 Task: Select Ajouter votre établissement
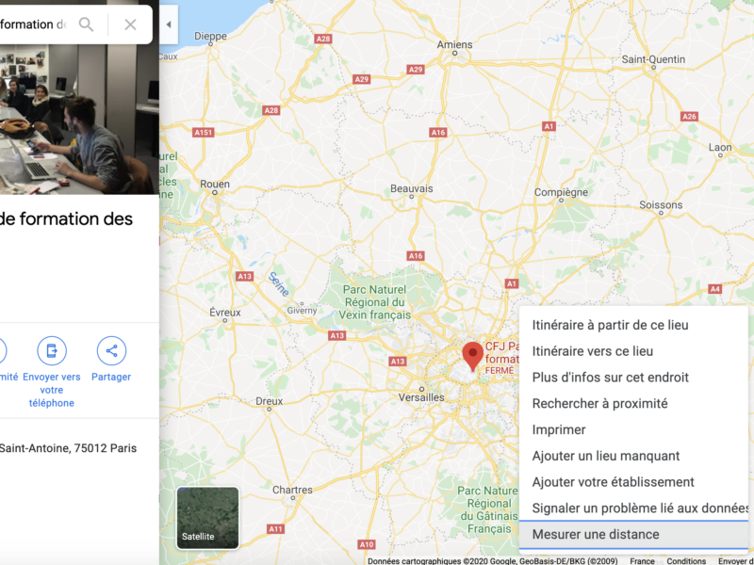[x=633, y=482]
